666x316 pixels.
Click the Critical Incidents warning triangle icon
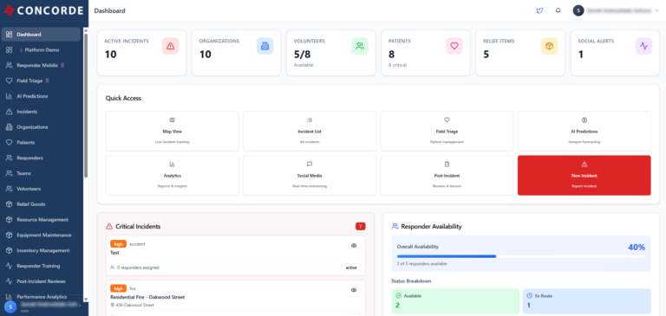109,227
